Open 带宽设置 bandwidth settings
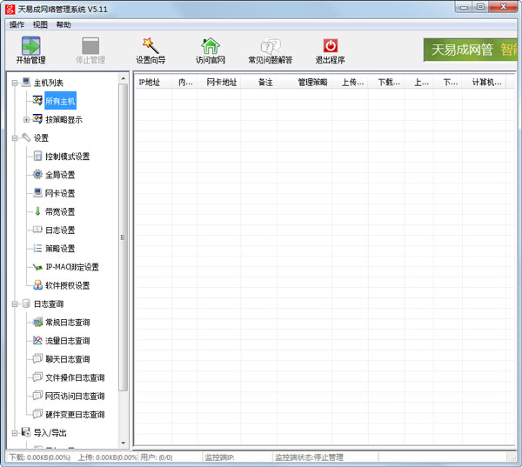522x467 pixels. 60,211
